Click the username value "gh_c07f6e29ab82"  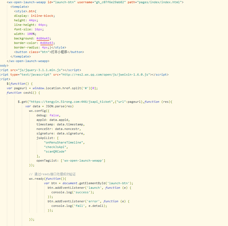tap(110, 2)
